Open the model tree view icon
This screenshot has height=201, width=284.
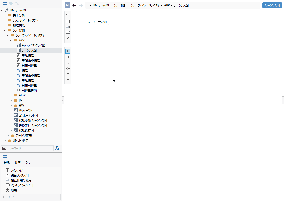point(5,3)
